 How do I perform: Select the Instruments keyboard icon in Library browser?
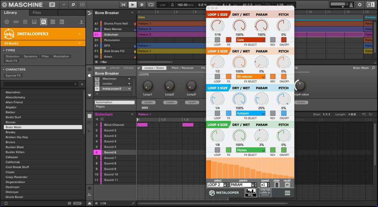point(34,22)
